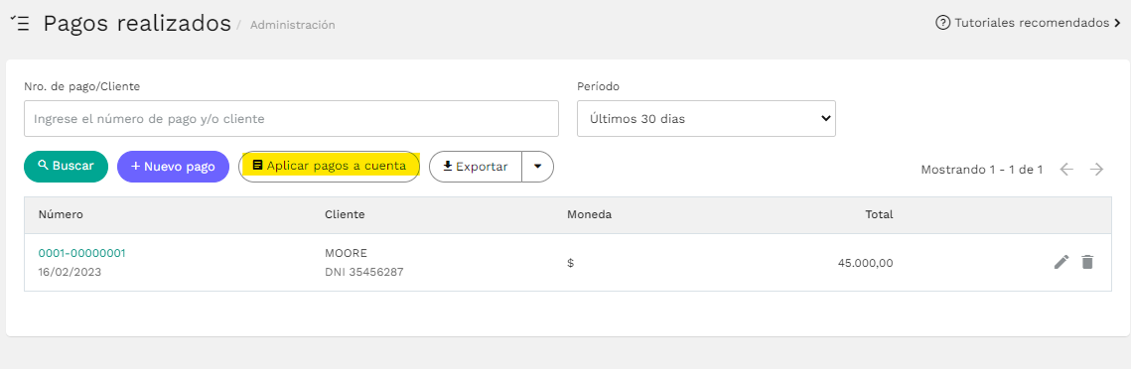Click Aplicar pagos a cuenta button

click(329, 167)
